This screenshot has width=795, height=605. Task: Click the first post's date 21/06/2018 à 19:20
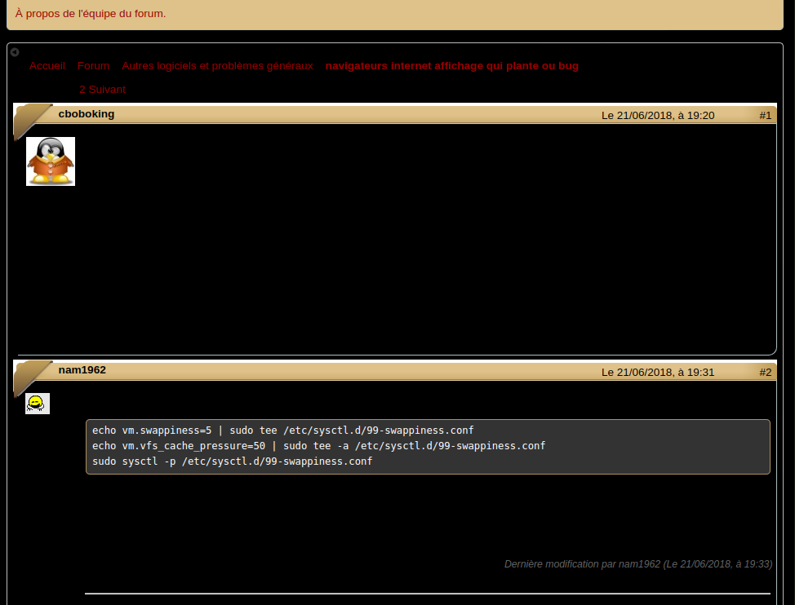(x=658, y=116)
